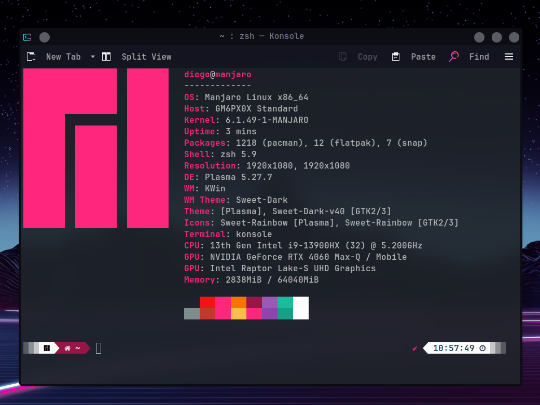Open the hamburger menu in Konsole toolbar
This screenshot has width=540, height=405.
click(x=509, y=57)
